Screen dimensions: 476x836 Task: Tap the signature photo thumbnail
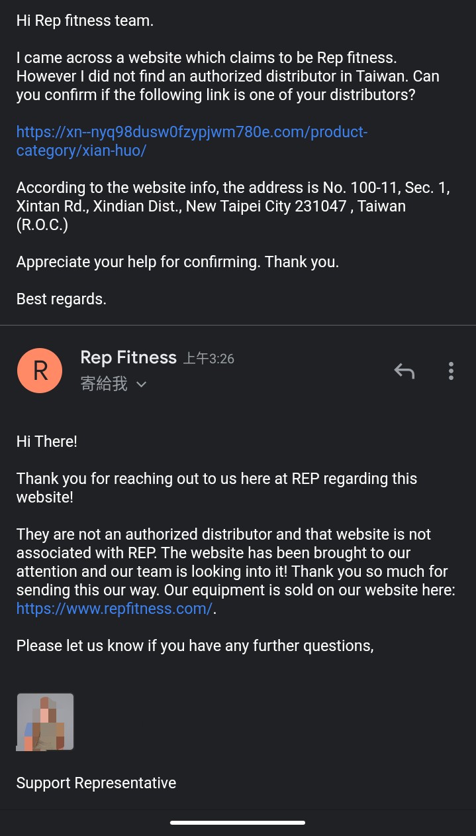(45, 721)
